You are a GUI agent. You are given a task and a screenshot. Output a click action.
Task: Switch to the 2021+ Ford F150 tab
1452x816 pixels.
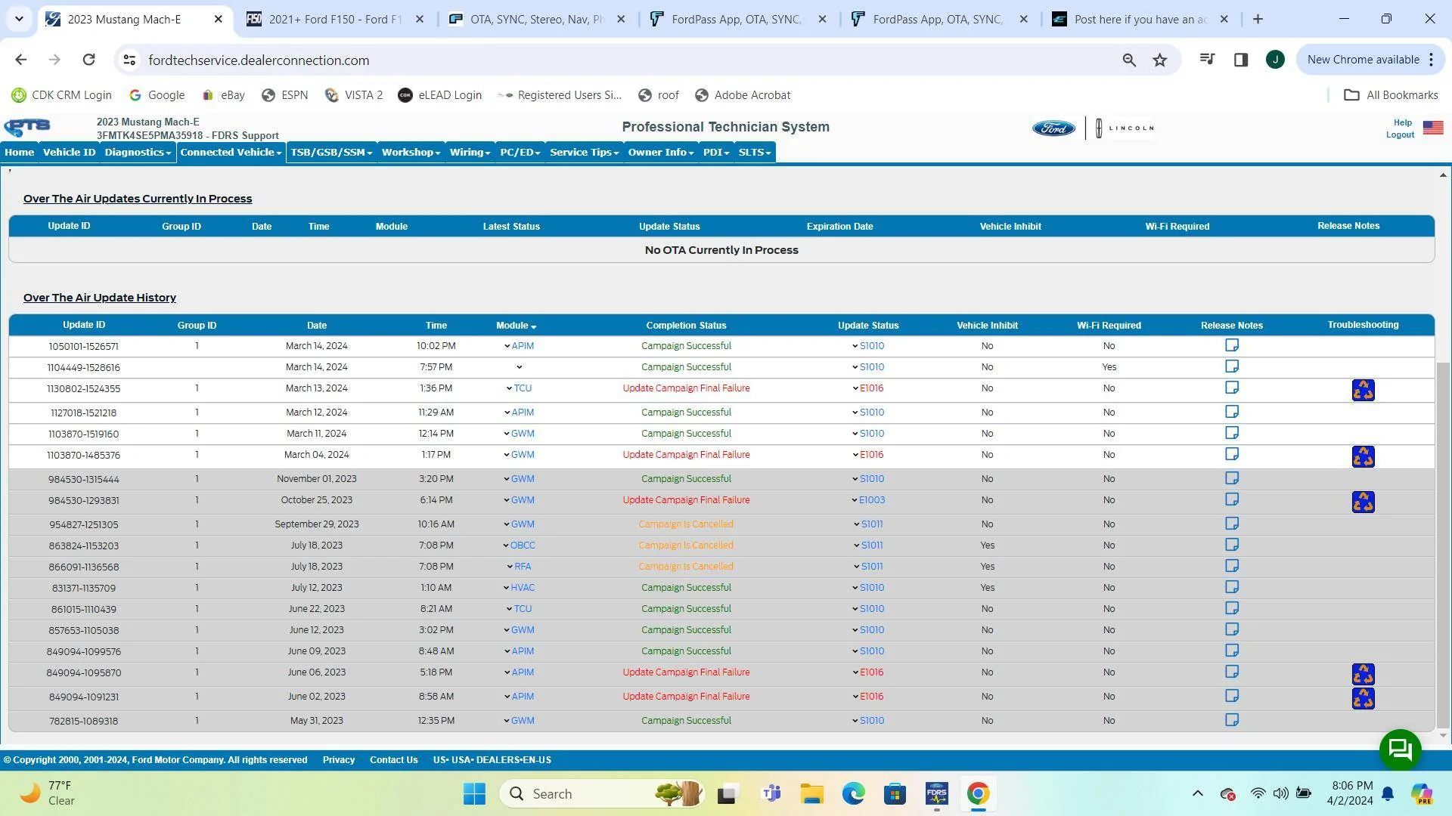[335, 19]
